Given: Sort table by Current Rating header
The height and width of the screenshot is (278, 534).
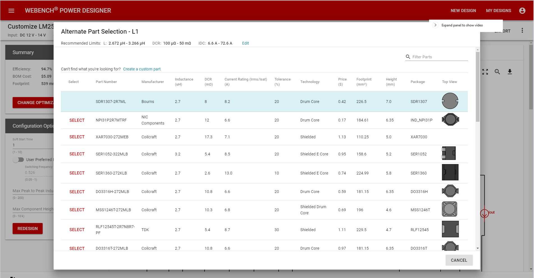Looking at the screenshot, I should [x=246, y=82].
